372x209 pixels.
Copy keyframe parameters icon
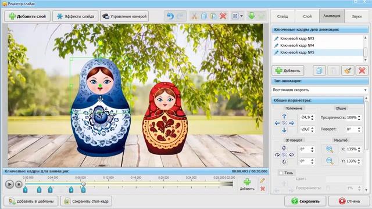319,71
